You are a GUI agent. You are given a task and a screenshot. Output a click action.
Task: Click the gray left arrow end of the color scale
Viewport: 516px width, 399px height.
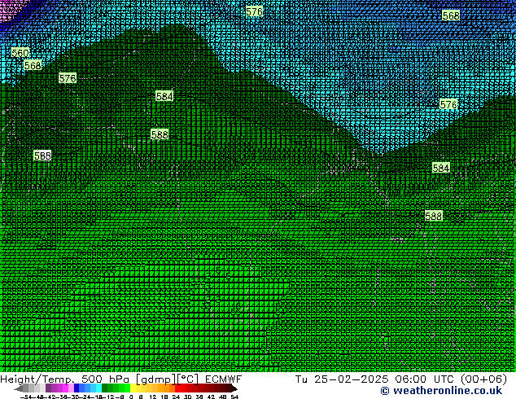click(19, 388)
